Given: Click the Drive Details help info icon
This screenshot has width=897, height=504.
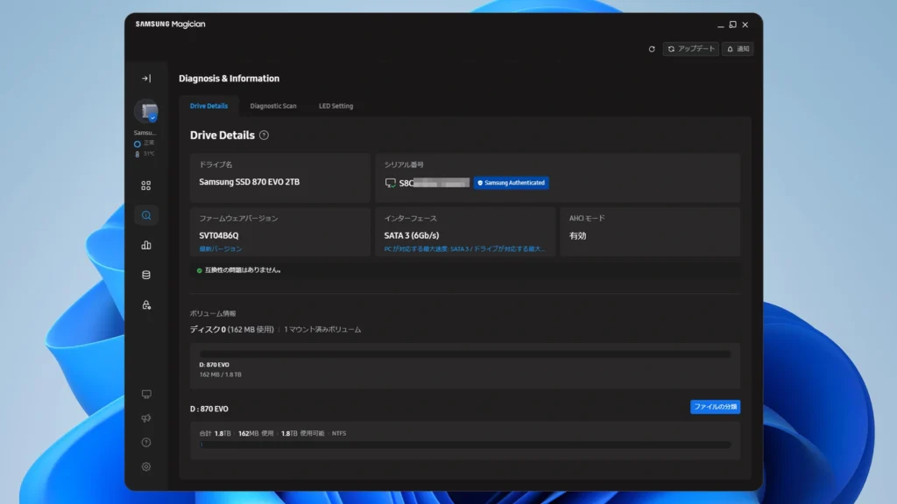Looking at the screenshot, I should pos(264,136).
